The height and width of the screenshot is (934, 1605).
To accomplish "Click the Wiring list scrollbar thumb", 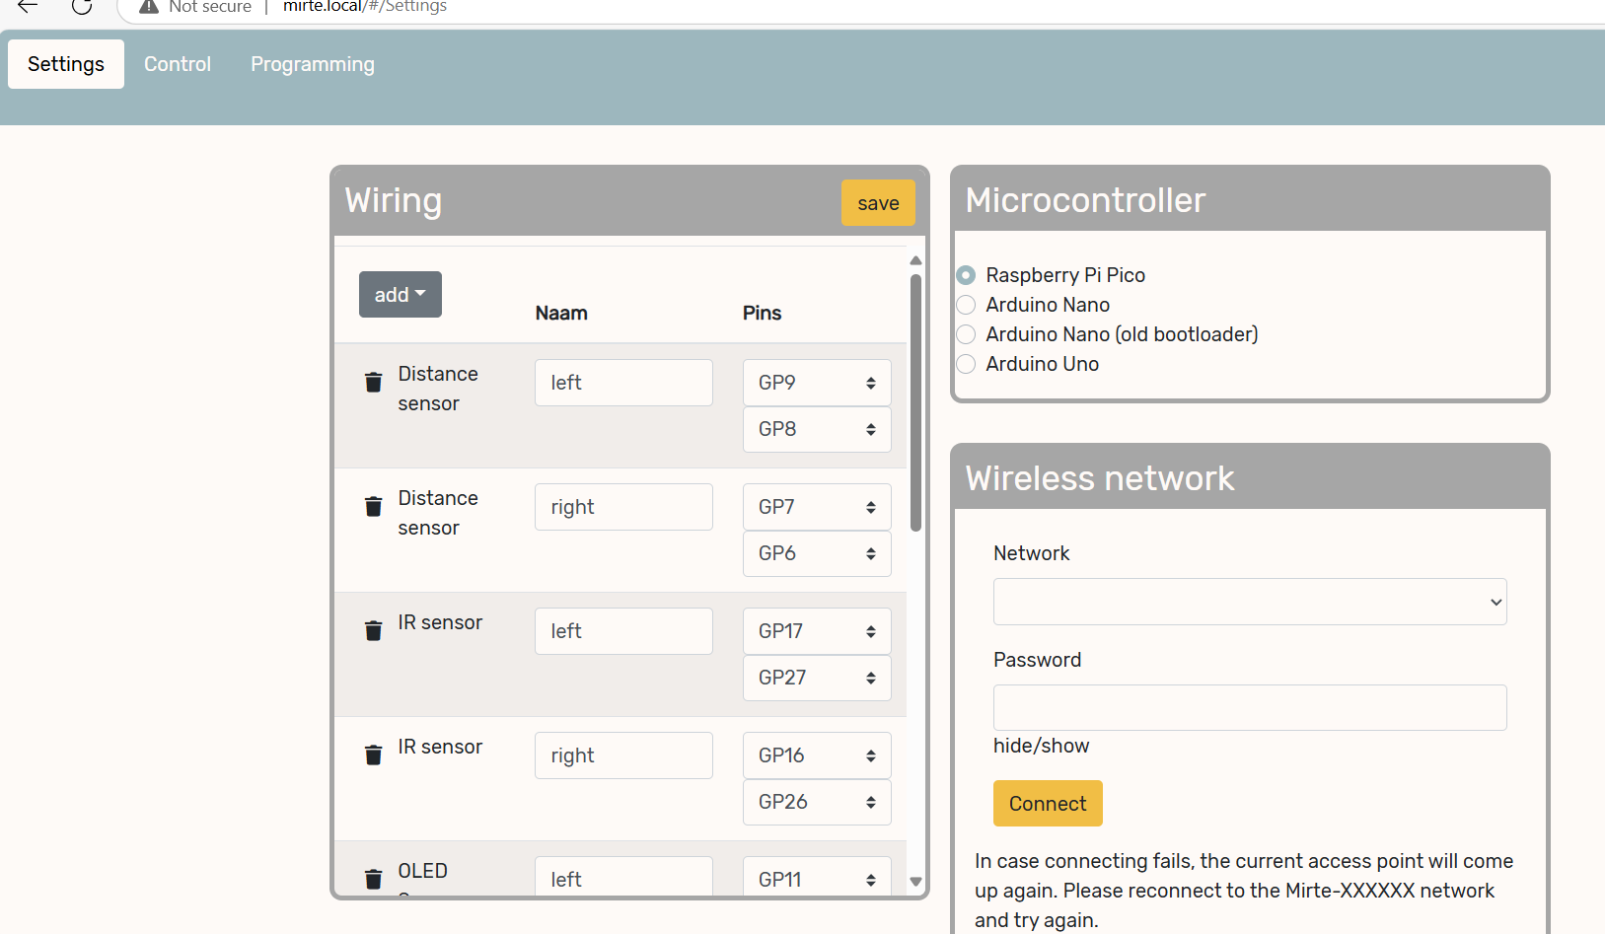I will pos(915,403).
